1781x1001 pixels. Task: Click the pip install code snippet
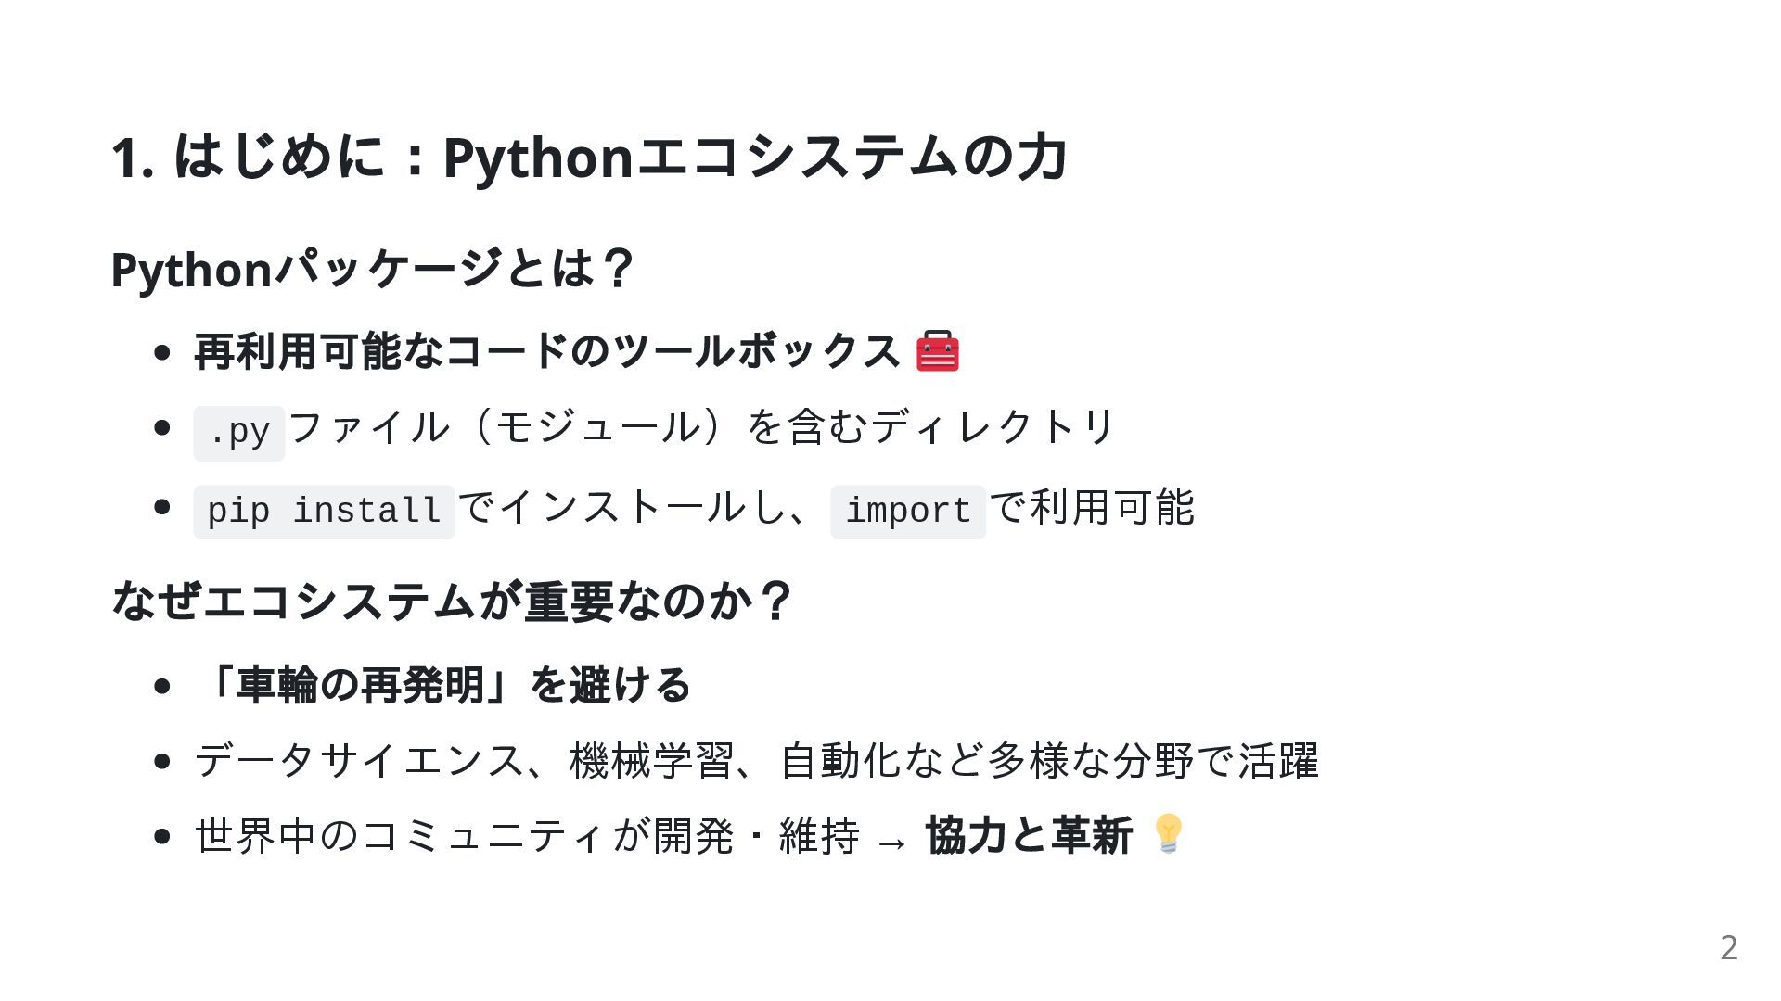[324, 512]
